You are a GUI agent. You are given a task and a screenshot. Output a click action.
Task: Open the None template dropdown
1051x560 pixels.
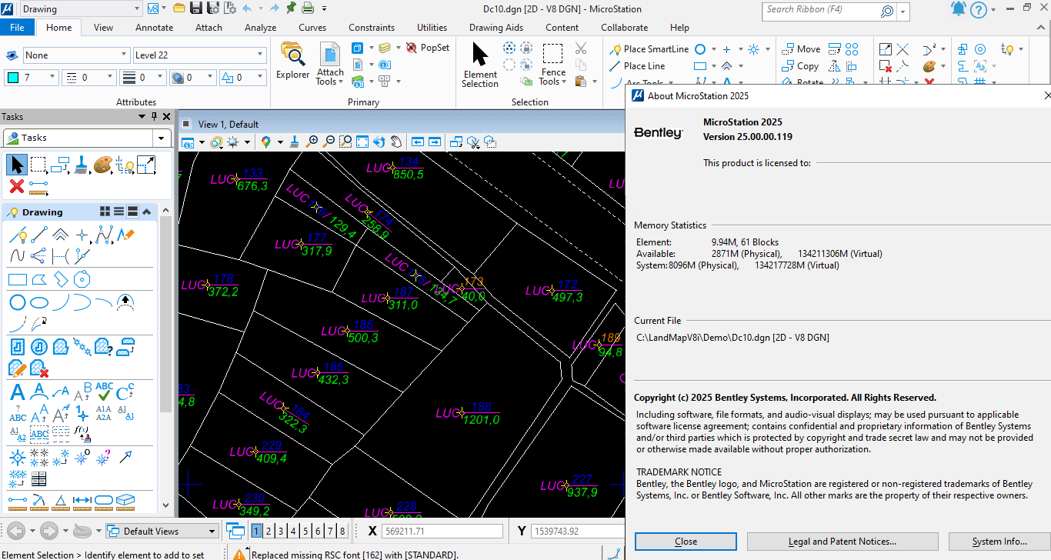click(124, 55)
